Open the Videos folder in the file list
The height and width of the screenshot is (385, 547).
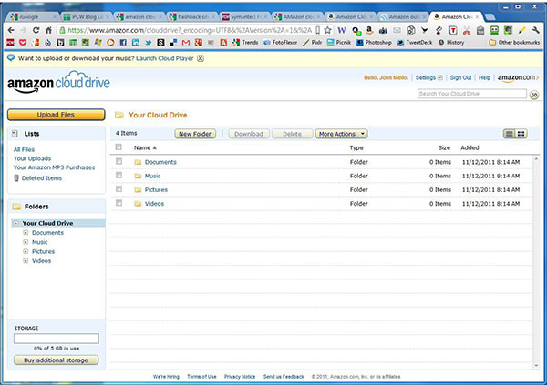154,204
